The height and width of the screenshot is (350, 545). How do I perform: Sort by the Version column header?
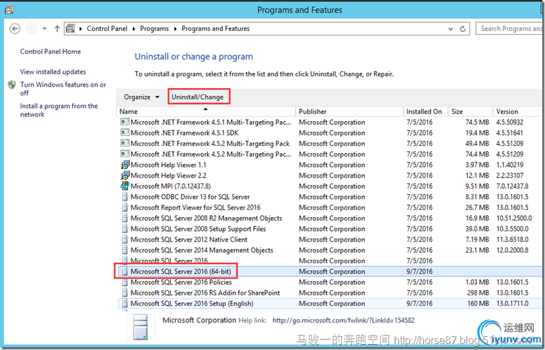click(x=517, y=112)
